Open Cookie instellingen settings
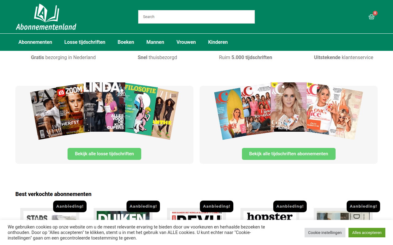393x245 pixels. pyautogui.click(x=325, y=232)
